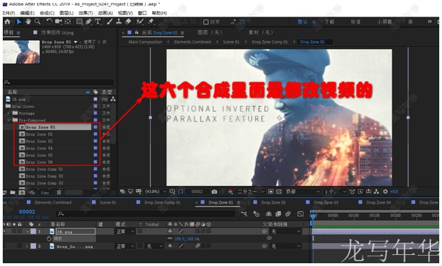This screenshot has height=266, width=442.
Task: Select Drop Zone 03 in project panel
Action: click(39, 141)
